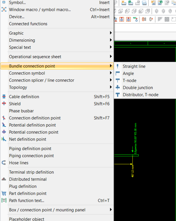Choose the Phase busbar entry
Viewport: 176px width, 221px height.
point(57,111)
